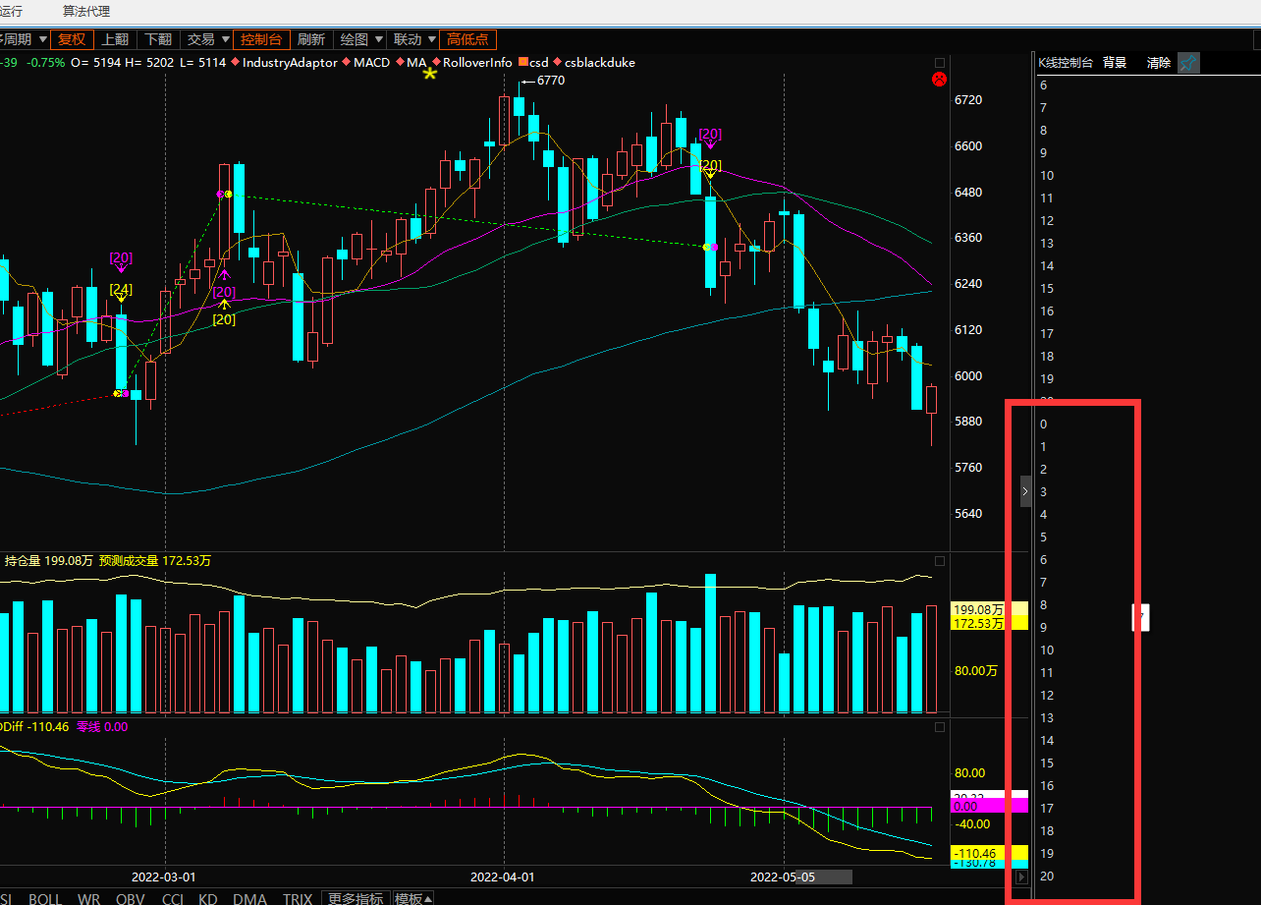Toggle 高低点 high-low points display
This screenshot has height=905, width=1261.
point(467,39)
